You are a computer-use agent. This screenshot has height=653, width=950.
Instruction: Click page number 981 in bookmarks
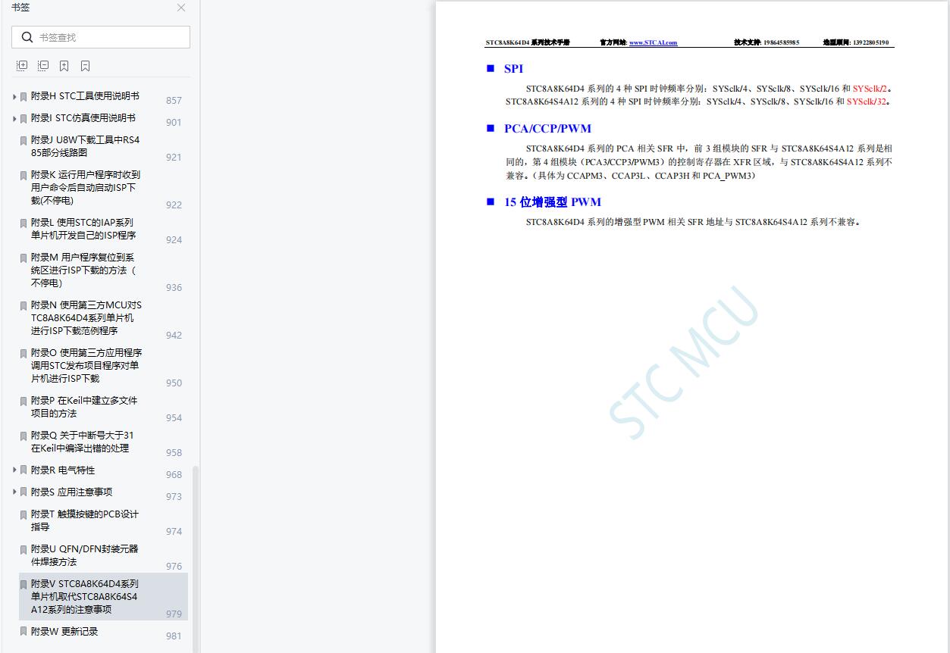pos(174,636)
